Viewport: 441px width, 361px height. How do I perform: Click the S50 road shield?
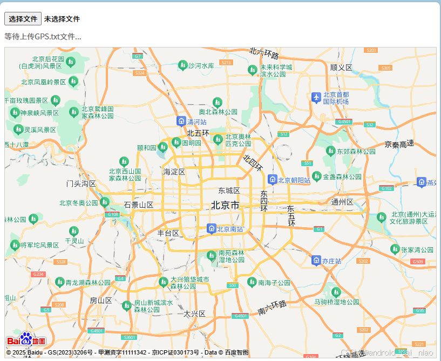tap(233, 285)
